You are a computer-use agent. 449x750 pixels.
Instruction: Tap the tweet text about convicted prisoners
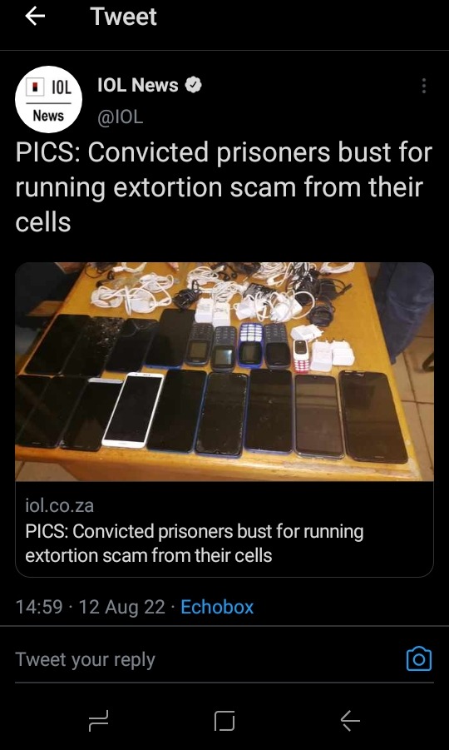click(x=224, y=187)
